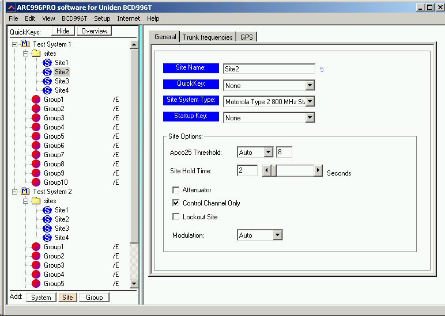
Task: Click the tree scrollbar up arrow
Action: pyautogui.click(x=134, y=44)
